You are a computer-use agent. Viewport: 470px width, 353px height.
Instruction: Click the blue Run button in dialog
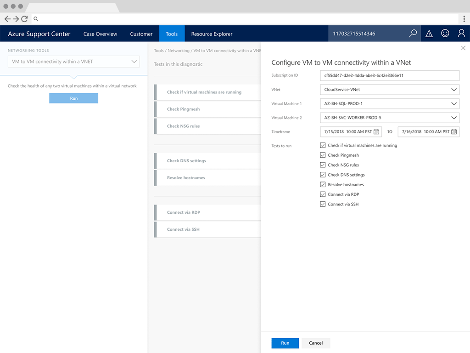285,343
